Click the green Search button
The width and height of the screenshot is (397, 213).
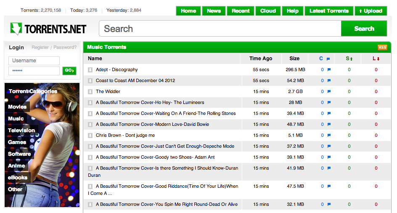tap(364, 29)
